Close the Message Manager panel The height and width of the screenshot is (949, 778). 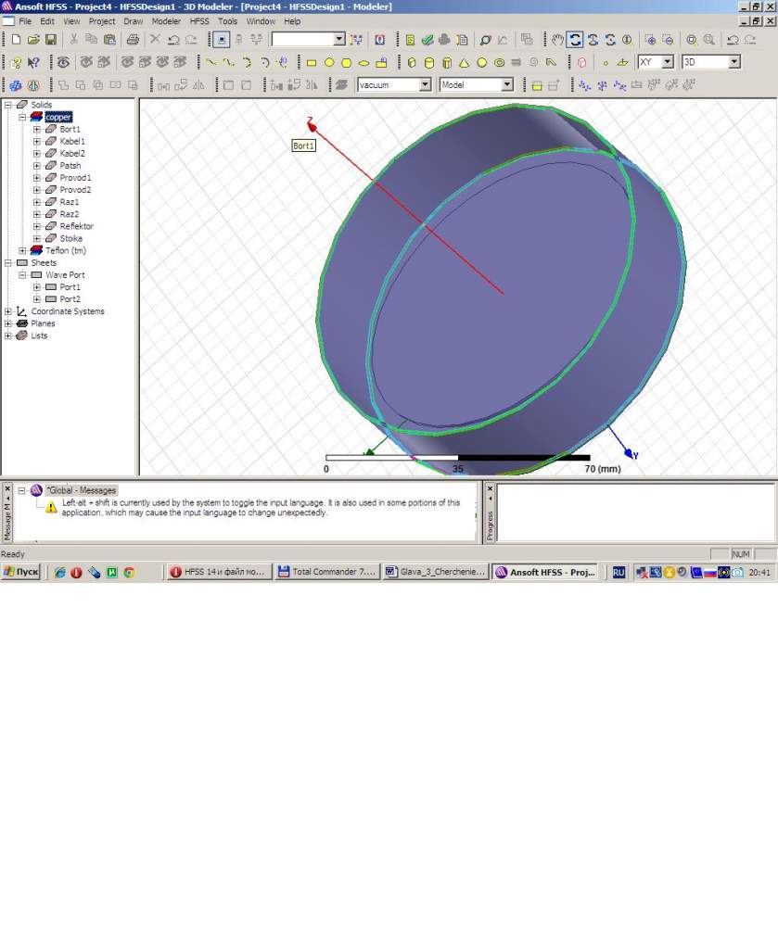tap(7, 487)
